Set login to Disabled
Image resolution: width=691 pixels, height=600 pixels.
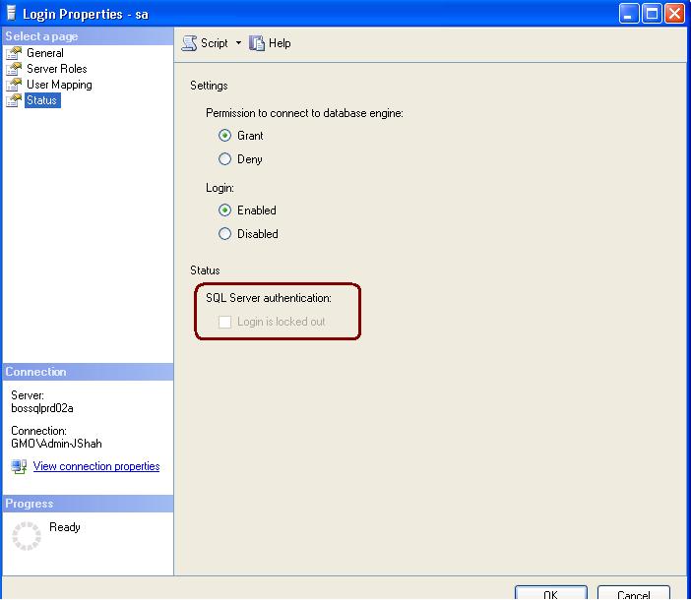point(225,234)
